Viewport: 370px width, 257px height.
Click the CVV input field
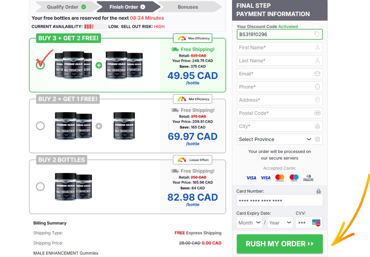pos(309,223)
